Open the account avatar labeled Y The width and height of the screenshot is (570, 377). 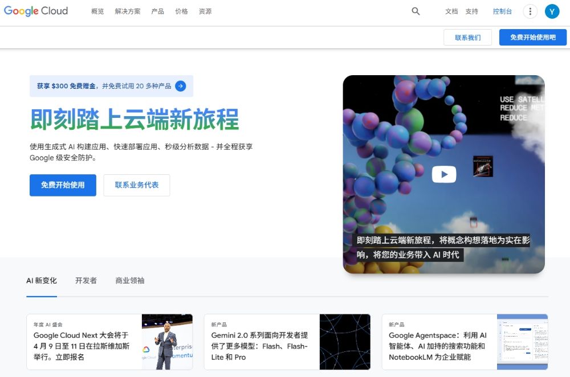coord(552,11)
